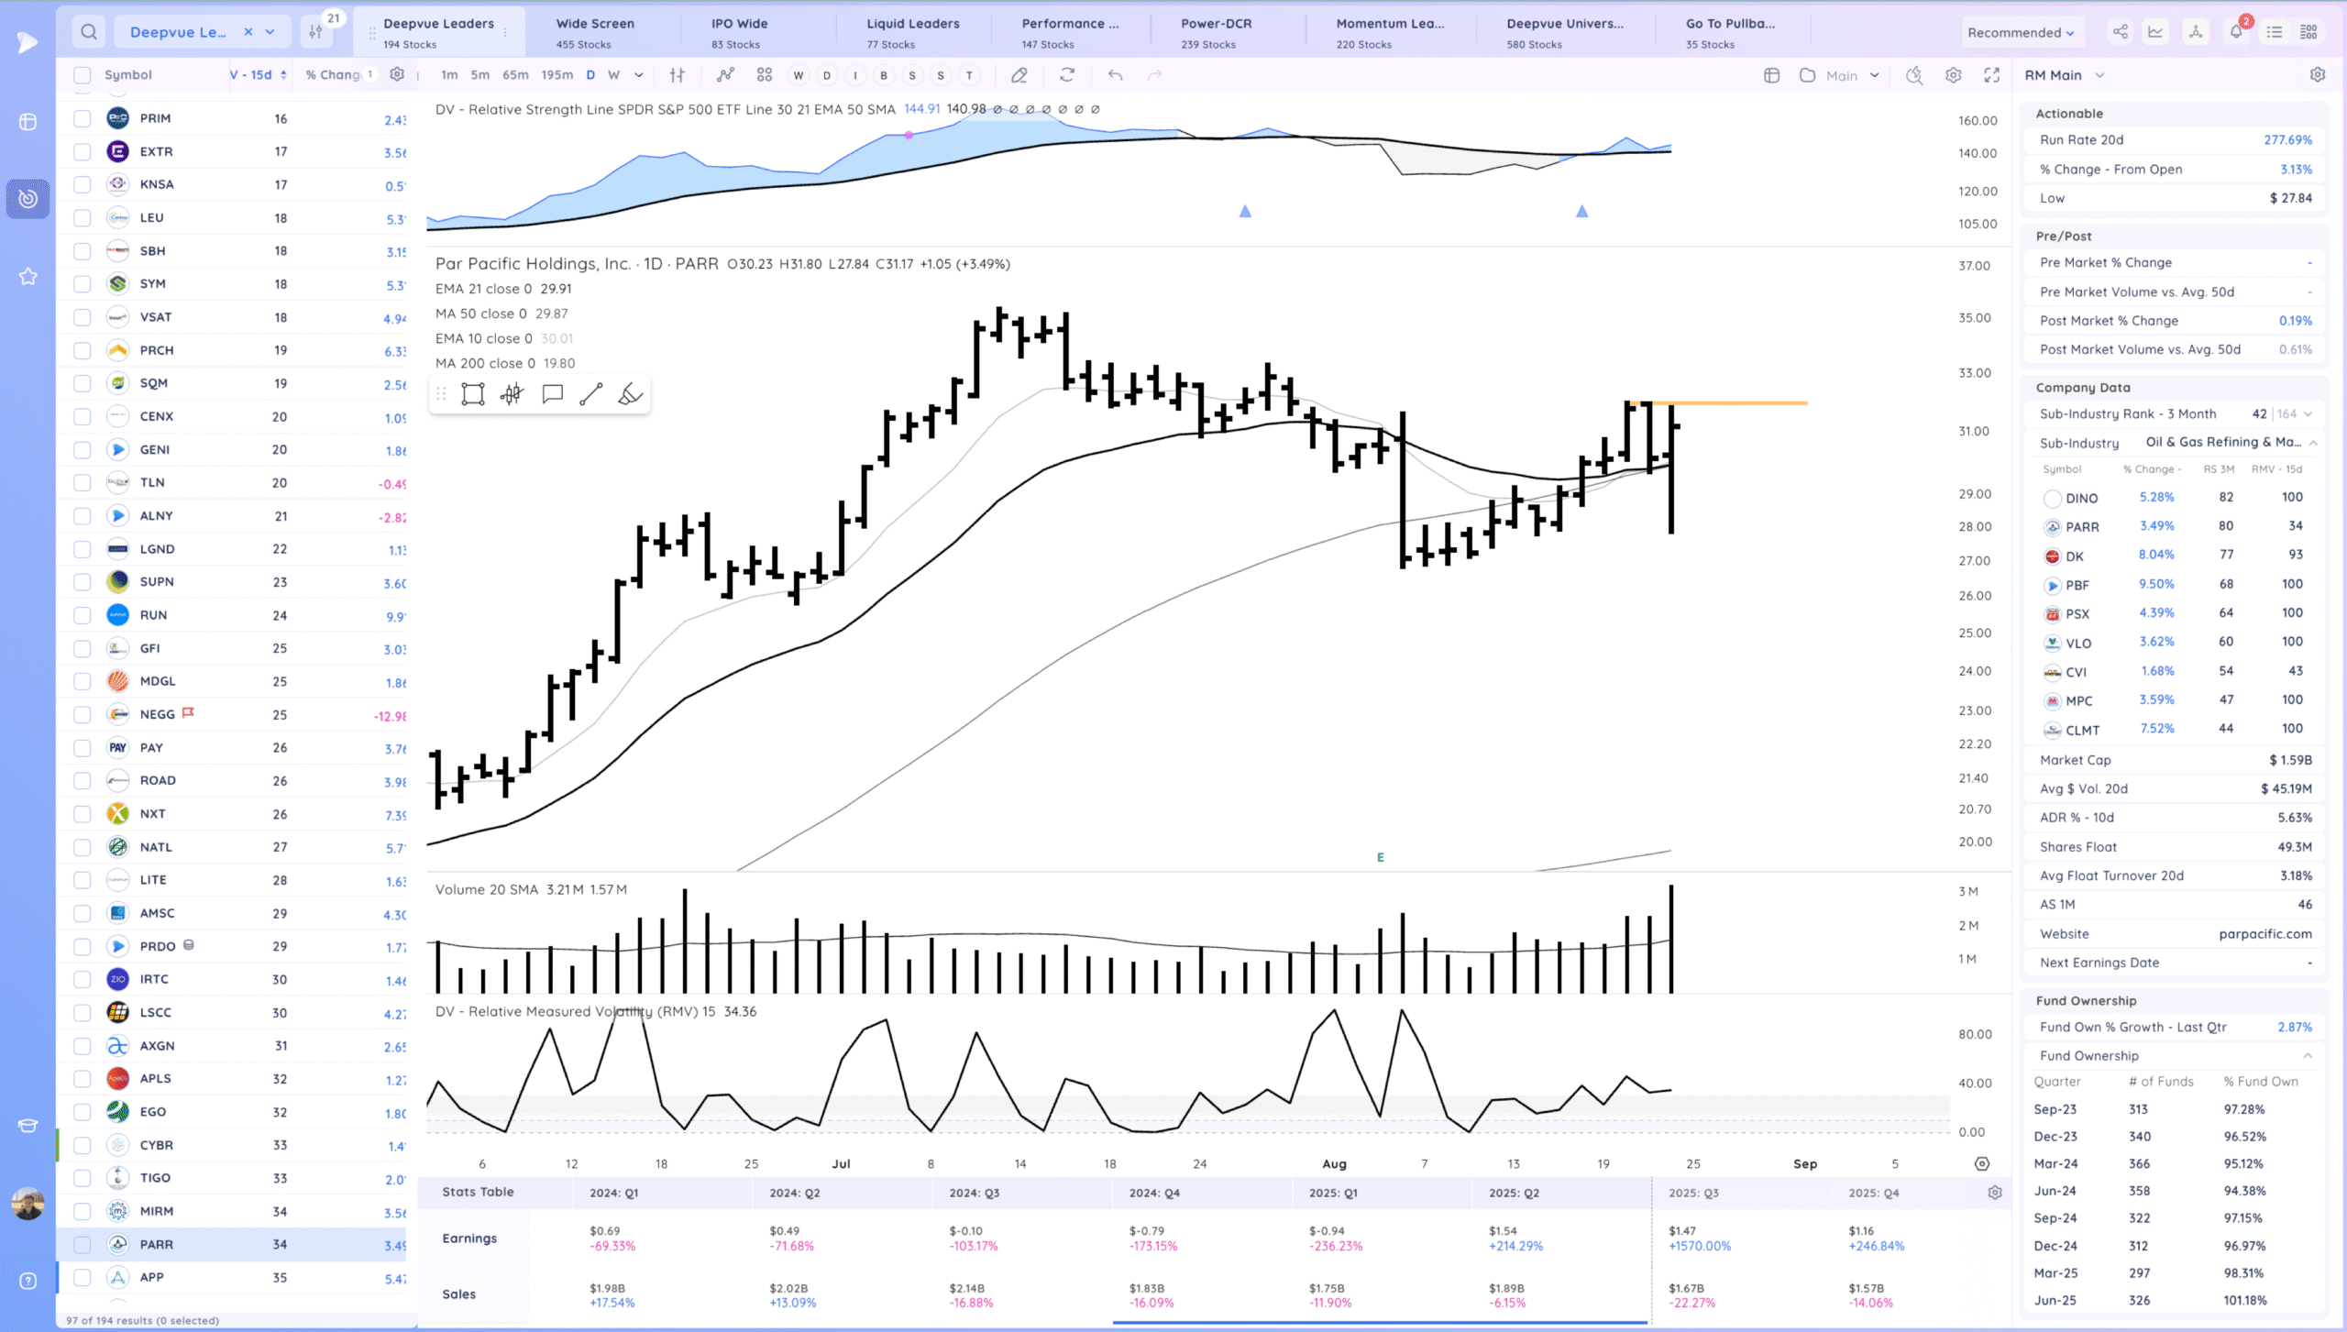This screenshot has width=2347, height=1332.
Task: Undo the last chart action
Action: coord(1115,75)
